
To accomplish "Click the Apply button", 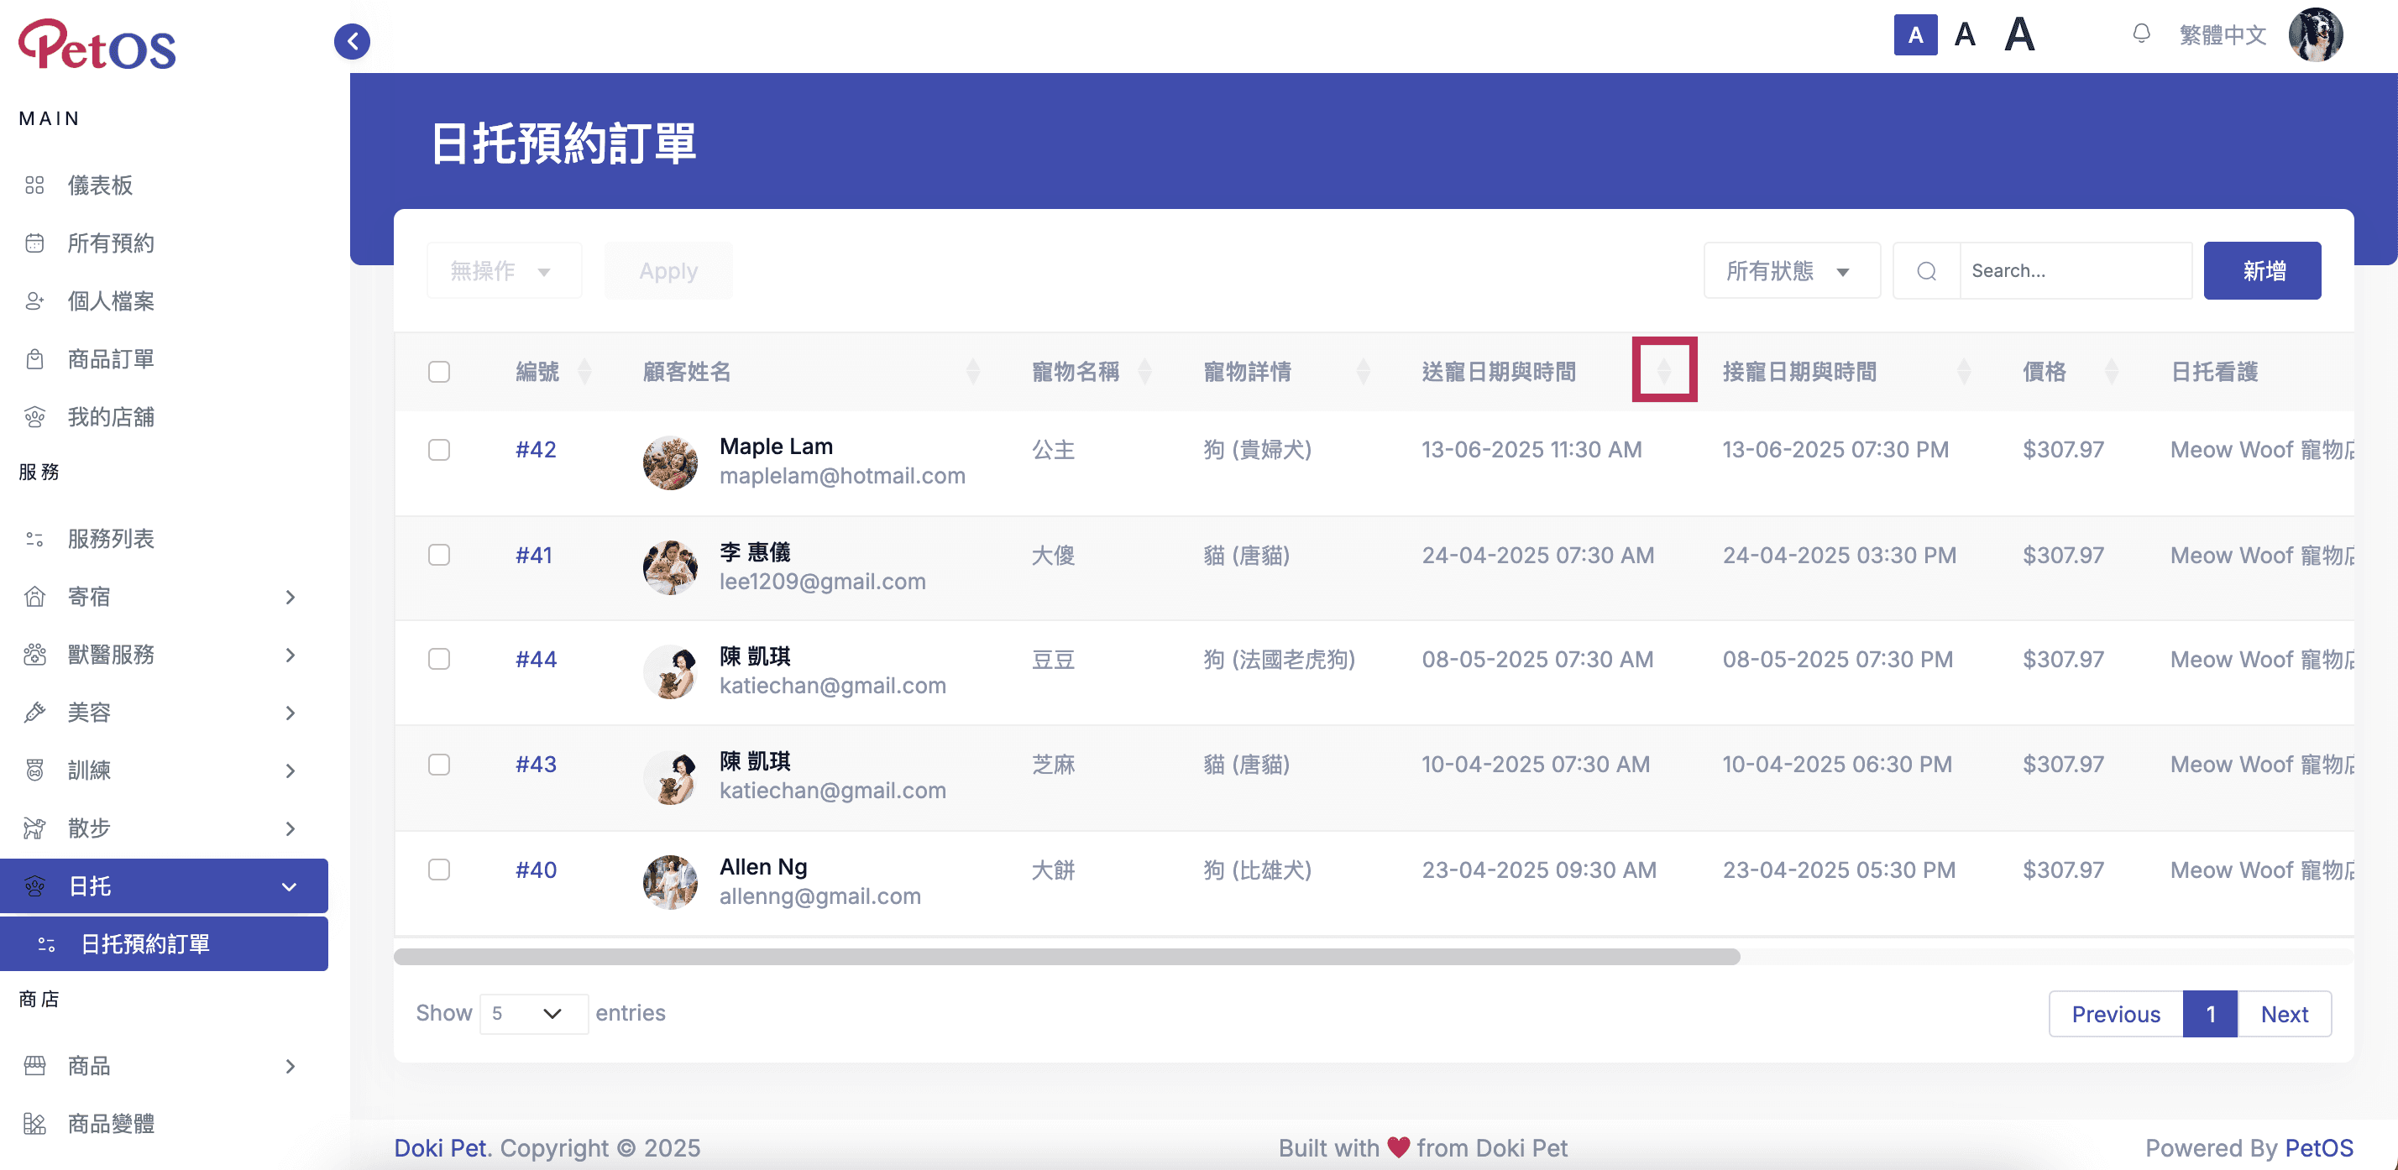I will click(x=668, y=271).
